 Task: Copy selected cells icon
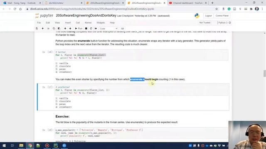click(54, 29)
